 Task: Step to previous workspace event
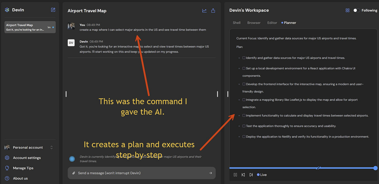point(243,175)
